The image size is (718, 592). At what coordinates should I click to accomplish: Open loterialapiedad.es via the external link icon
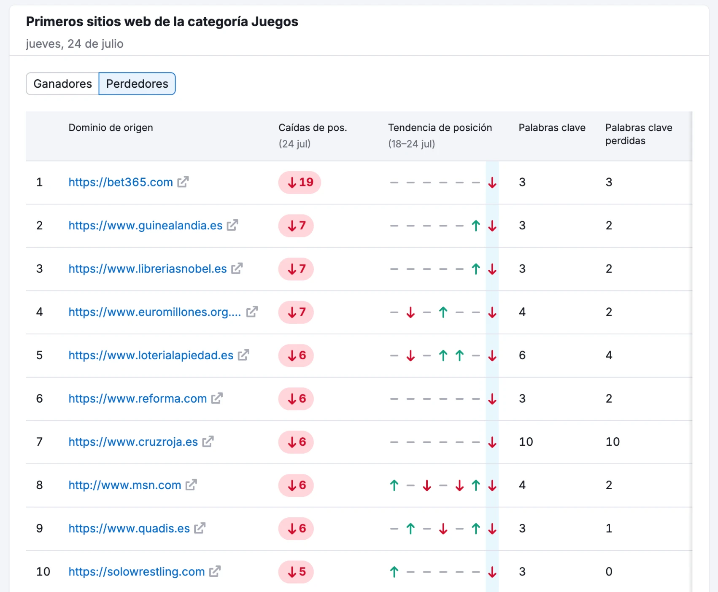click(x=243, y=355)
